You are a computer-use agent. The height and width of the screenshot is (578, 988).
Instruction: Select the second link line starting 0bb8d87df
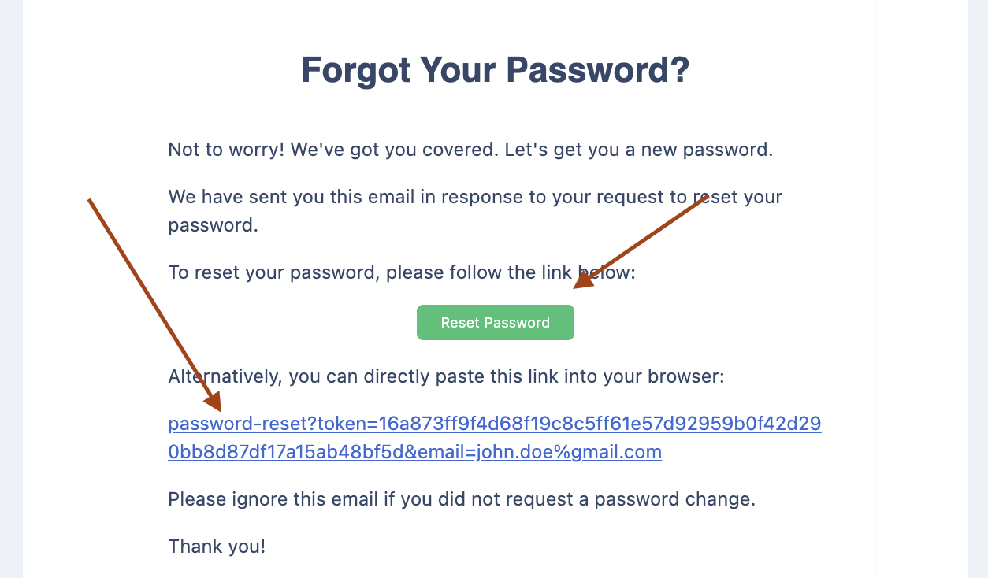[x=415, y=452]
